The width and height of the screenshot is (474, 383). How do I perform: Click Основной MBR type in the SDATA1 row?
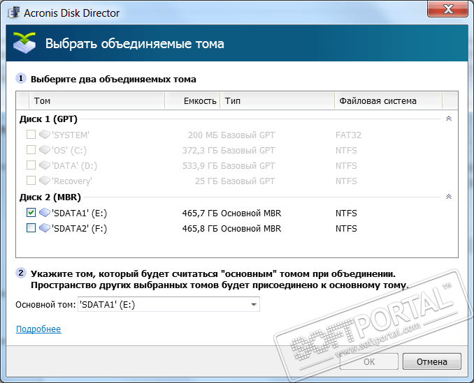click(x=251, y=213)
